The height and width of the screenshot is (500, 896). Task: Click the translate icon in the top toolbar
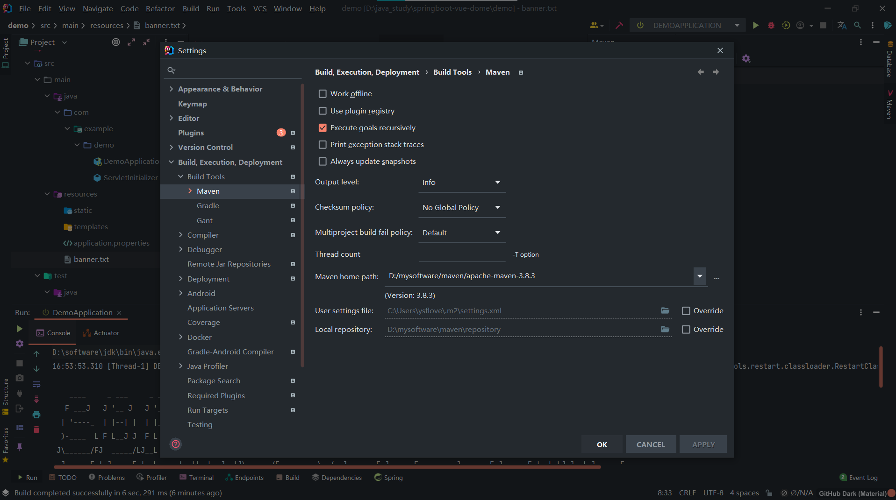[842, 25]
